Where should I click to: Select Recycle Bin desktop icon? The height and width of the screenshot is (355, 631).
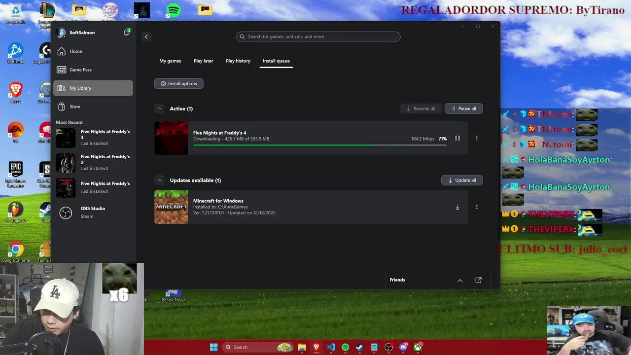[16, 13]
